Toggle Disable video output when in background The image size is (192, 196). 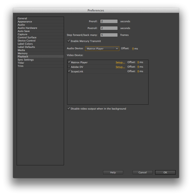pyautogui.click(x=69, y=109)
